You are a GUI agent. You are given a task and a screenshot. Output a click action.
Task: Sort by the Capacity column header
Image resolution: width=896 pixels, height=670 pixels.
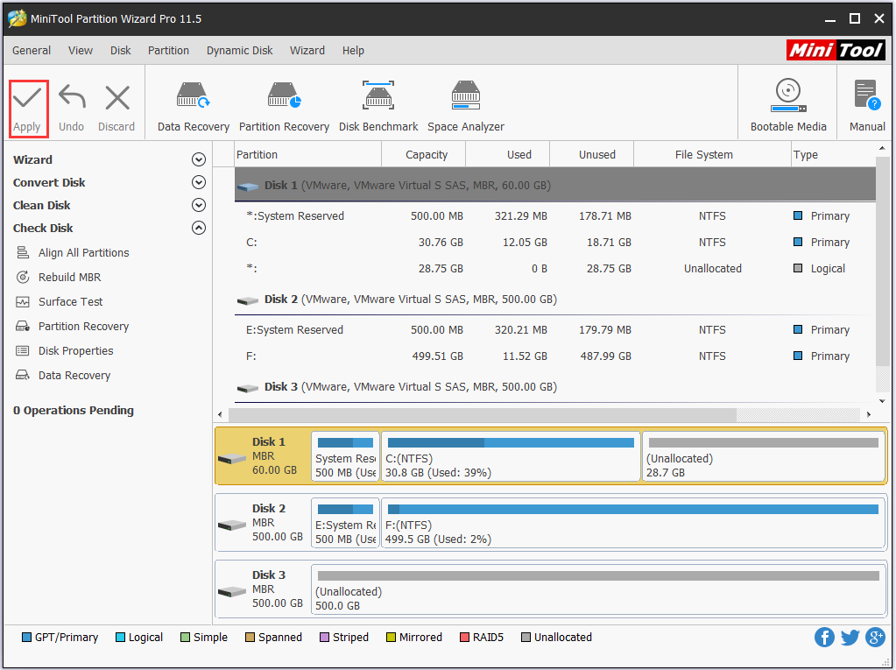tap(427, 155)
